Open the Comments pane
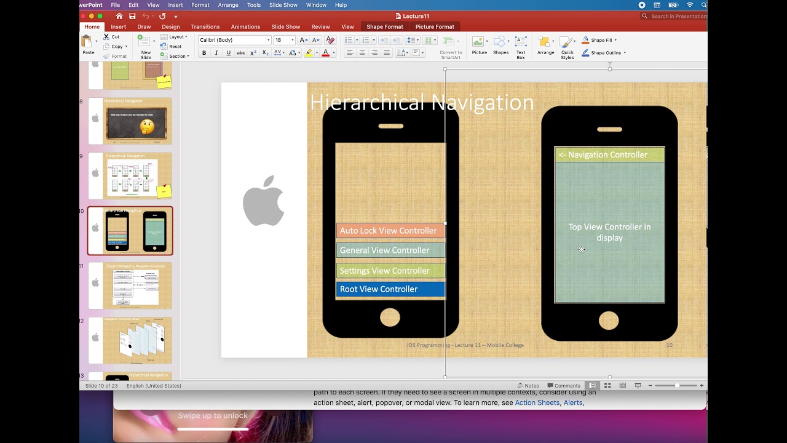Viewport: 787px width, 443px height. coord(564,386)
